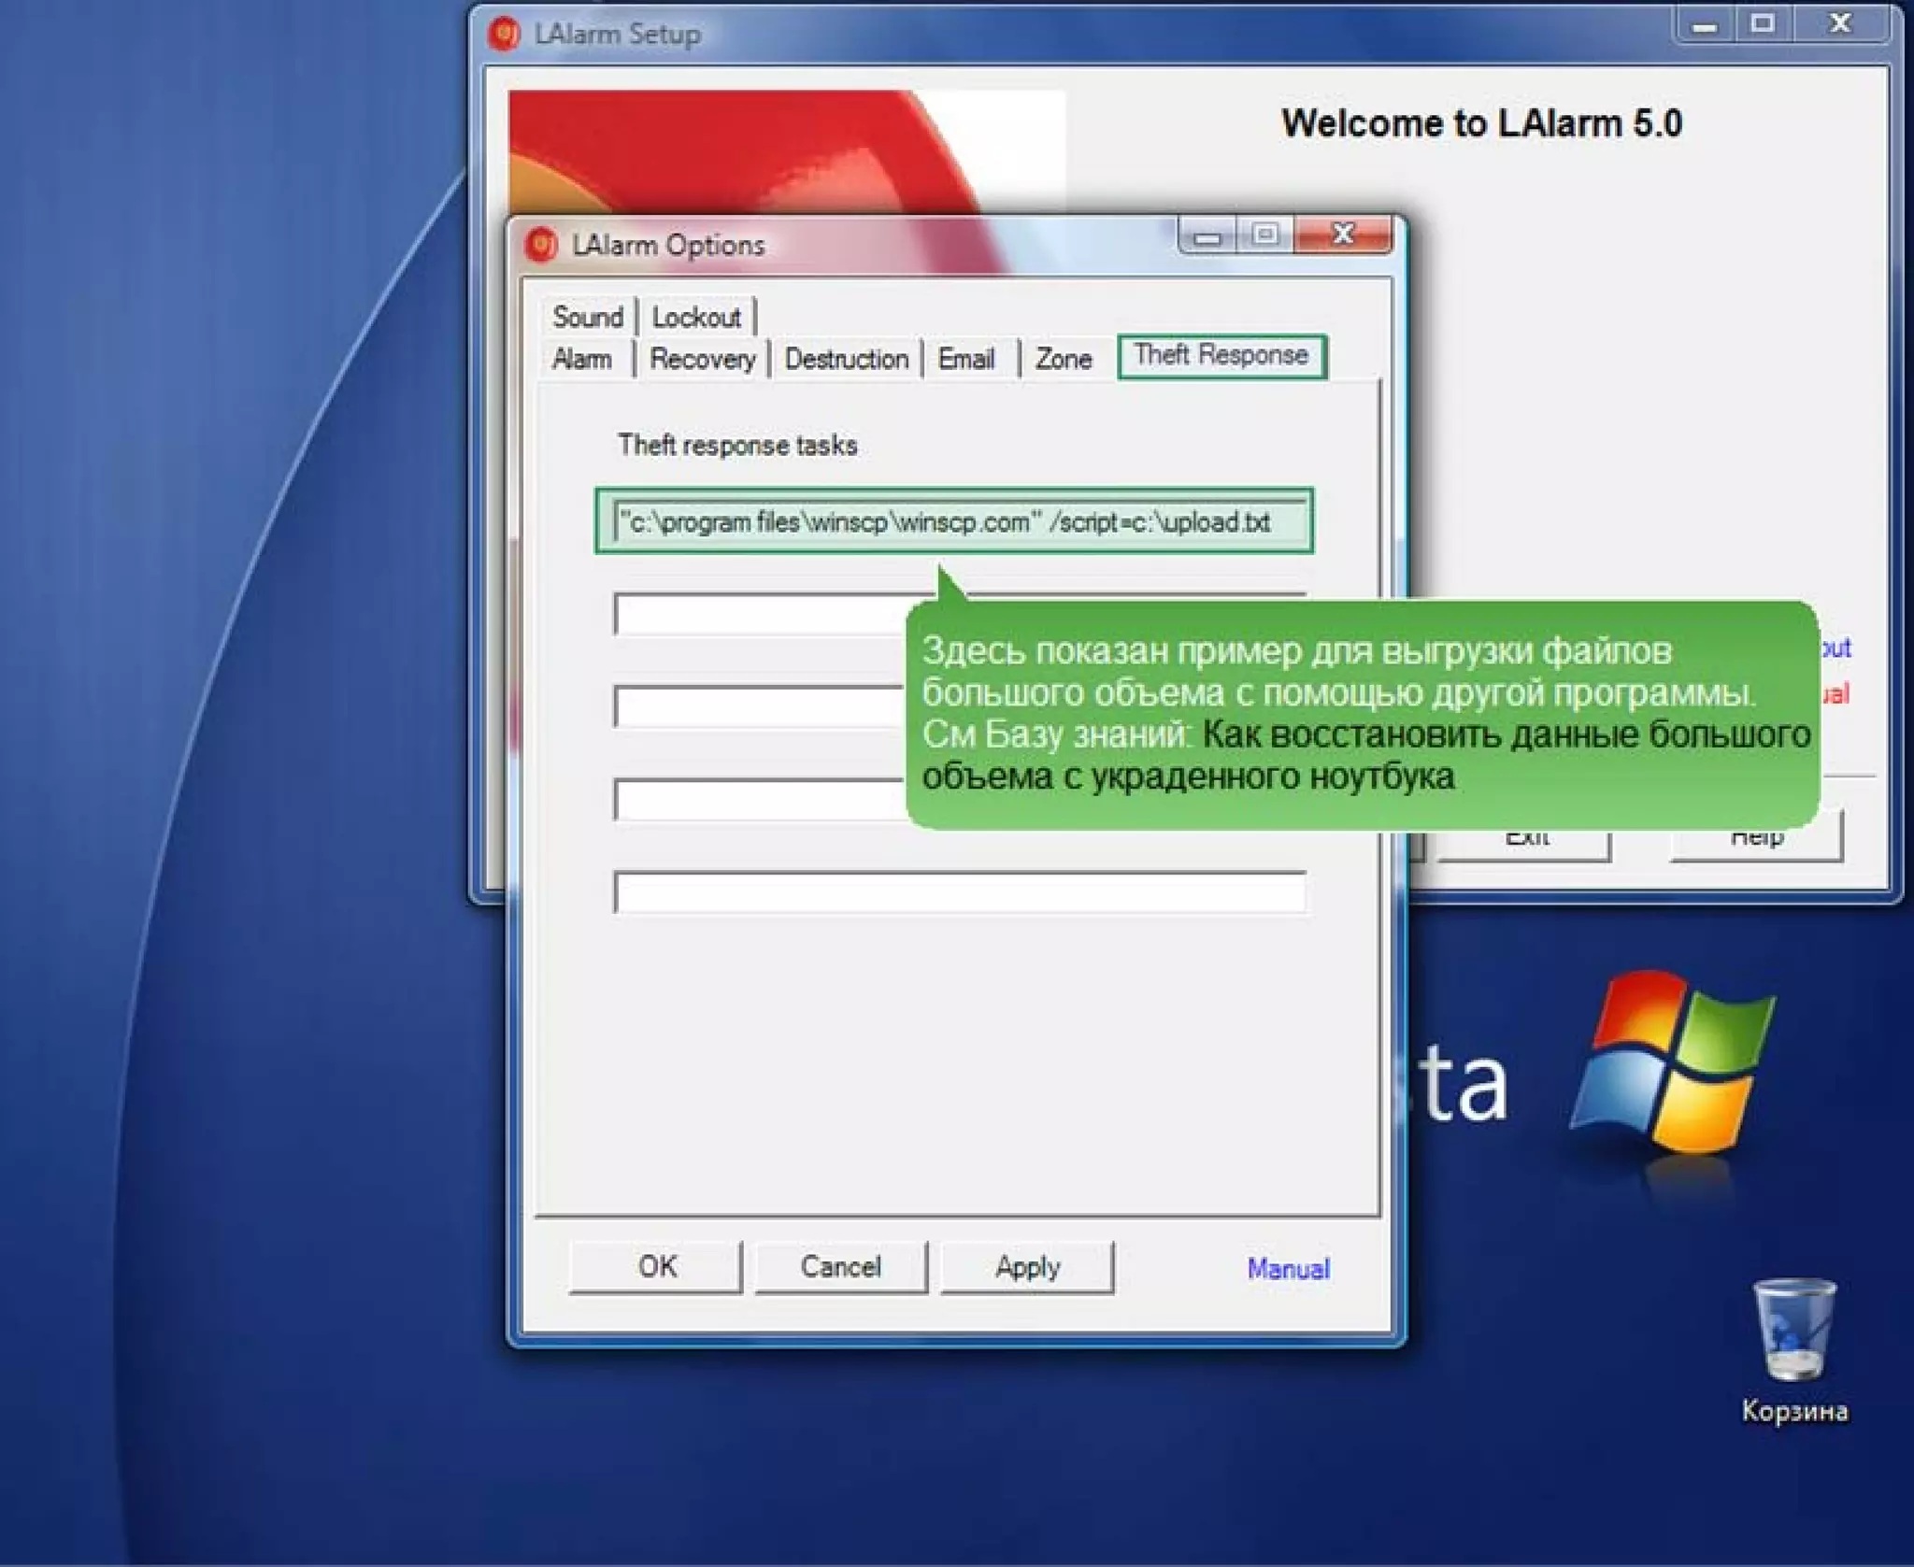
Task: Switch to the Email tab
Action: tap(965, 359)
